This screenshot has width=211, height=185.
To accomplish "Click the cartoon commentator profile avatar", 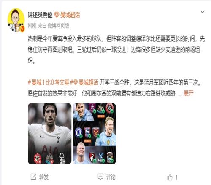I will click(x=16, y=20).
